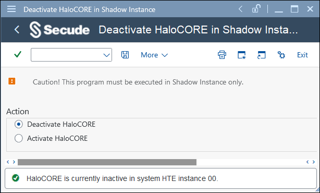Click the printer icon
320x193 pixels.
click(x=222, y=55)
